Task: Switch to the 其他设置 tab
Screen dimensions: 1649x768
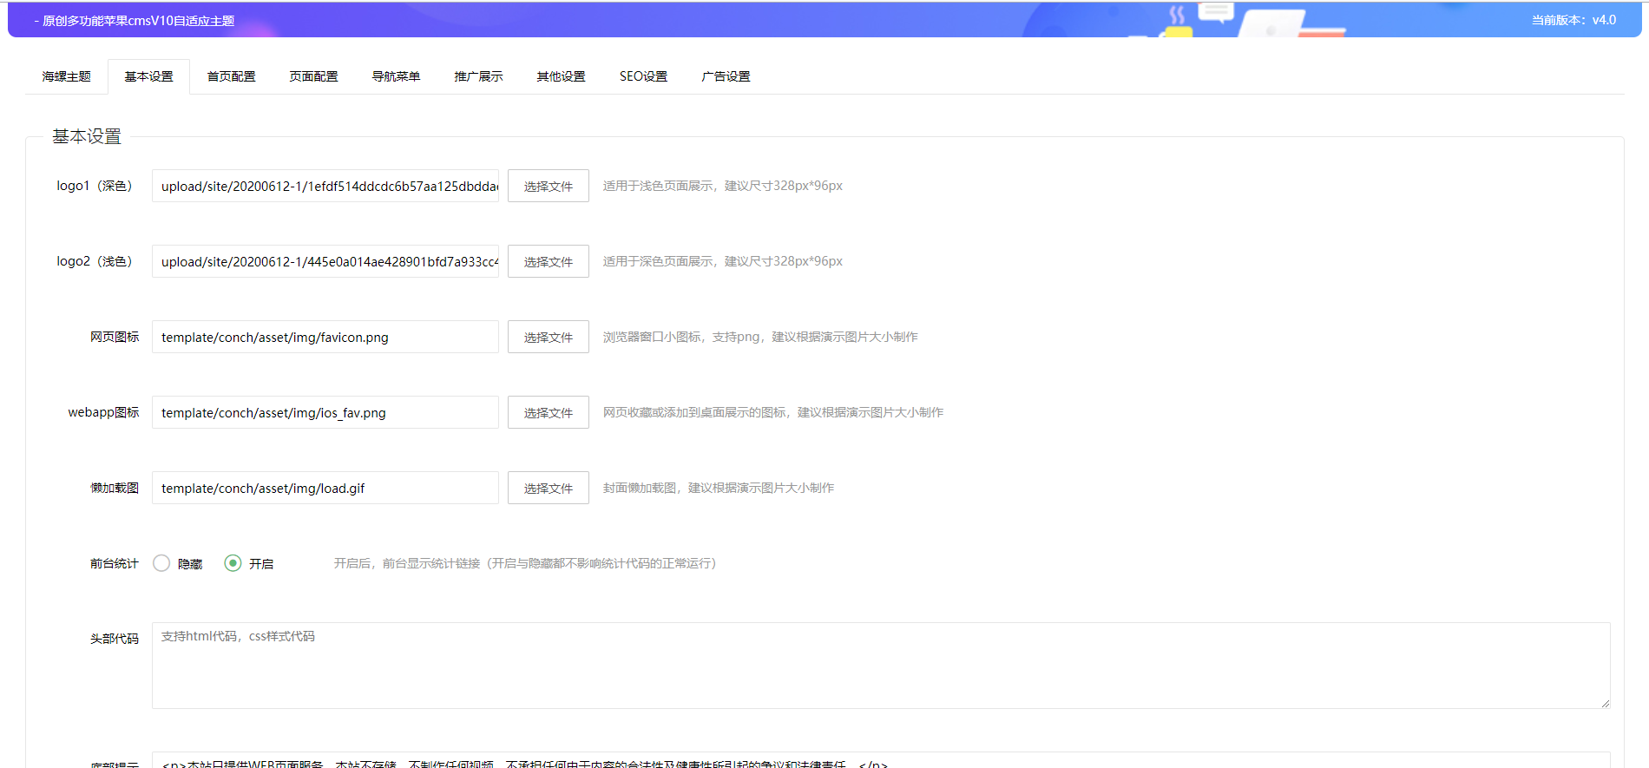Action: coord(561,76)
